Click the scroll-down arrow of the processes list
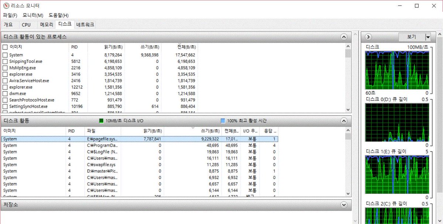The height and width of the screenshot is (224, 443). (x=348, y=110)
